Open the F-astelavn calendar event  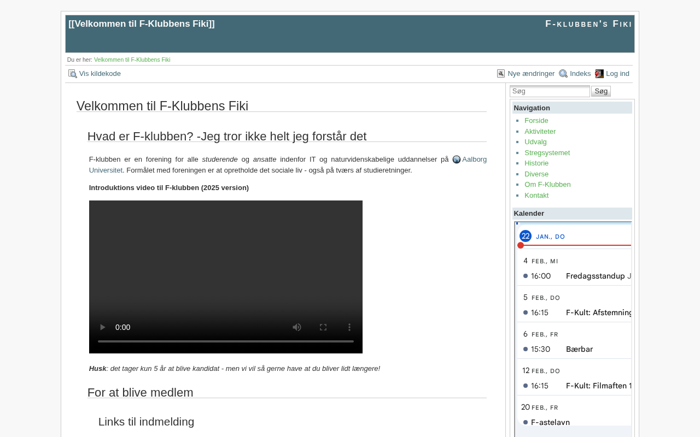point(574,422)
